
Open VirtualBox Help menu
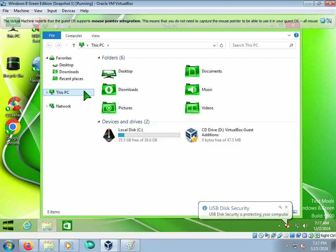click(84, 11)
